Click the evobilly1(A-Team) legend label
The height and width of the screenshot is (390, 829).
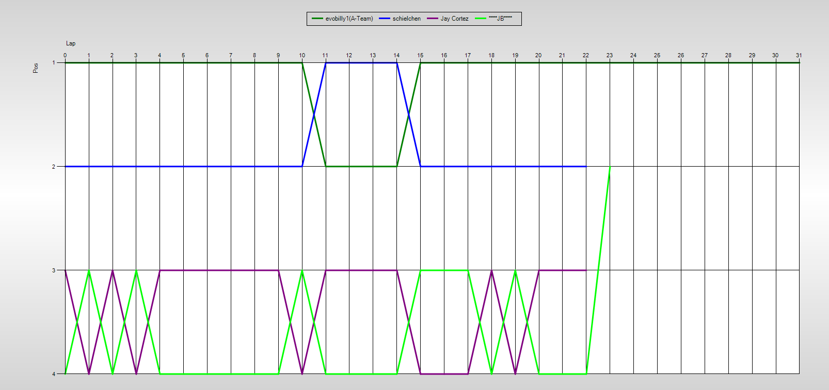point(349,19)
